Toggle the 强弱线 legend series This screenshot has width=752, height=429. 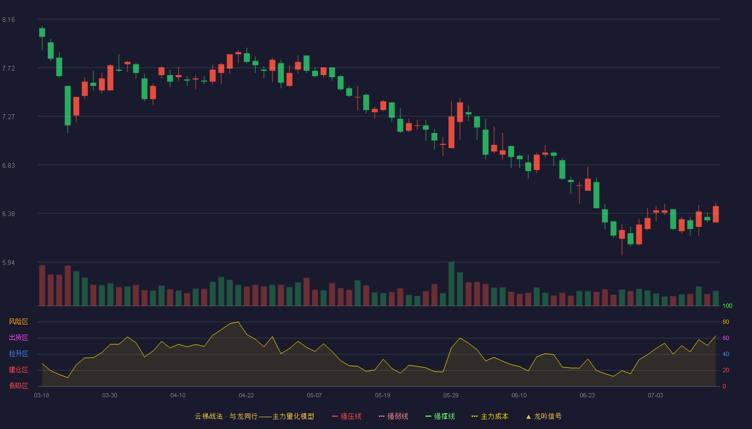point(393,416)
